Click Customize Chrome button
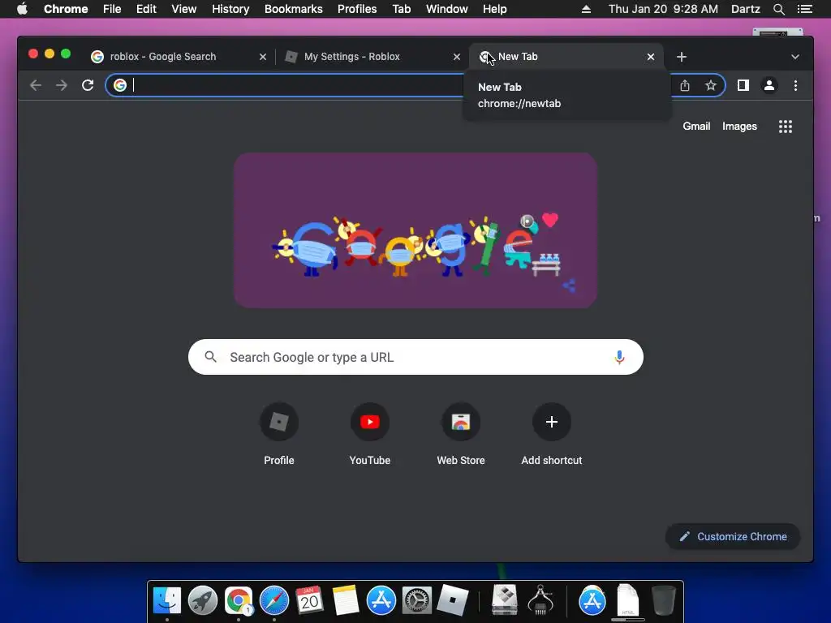831x623 pixels. point(733,537)
